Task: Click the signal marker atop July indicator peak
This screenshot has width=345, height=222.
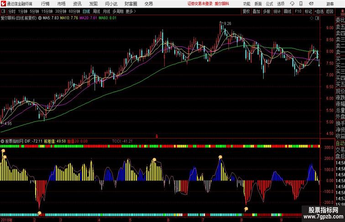Action: coord(220,157)
